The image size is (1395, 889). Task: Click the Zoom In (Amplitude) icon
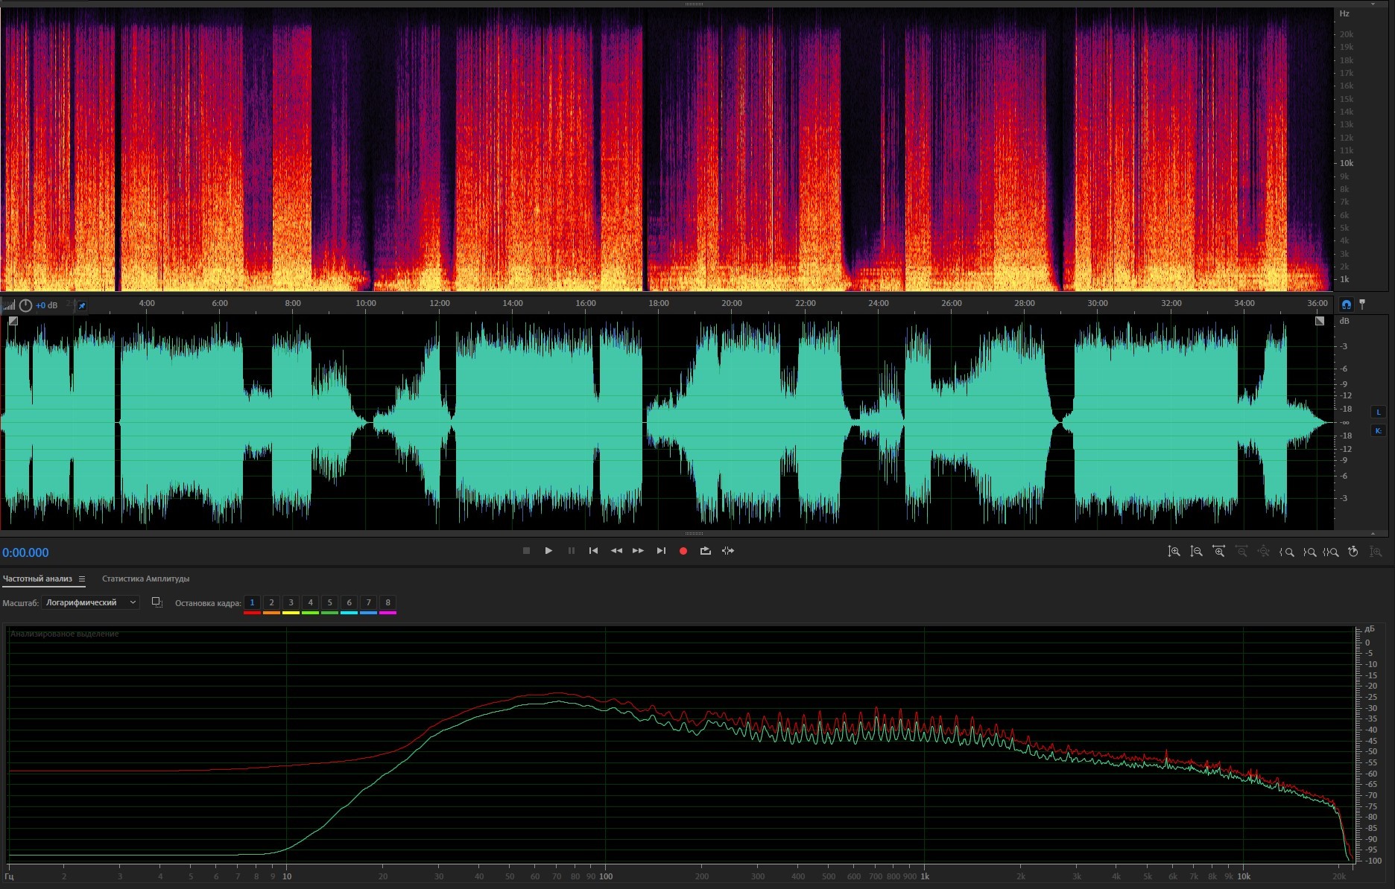1174,552
